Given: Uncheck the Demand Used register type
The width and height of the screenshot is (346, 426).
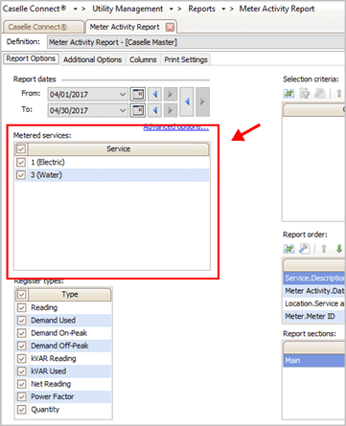Looking at the screenshot, I should click(x=22, y=321).
